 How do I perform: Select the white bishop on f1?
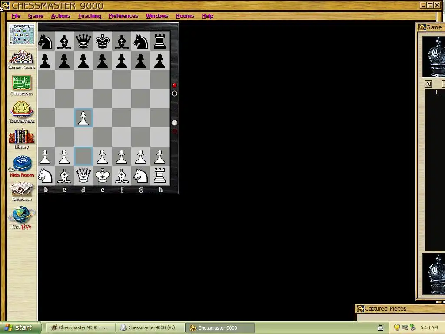click(122, 175)
